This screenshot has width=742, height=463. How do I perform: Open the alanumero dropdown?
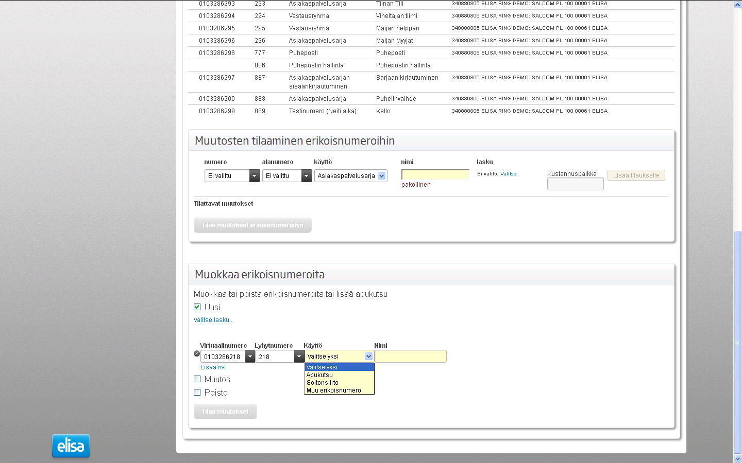287,176
